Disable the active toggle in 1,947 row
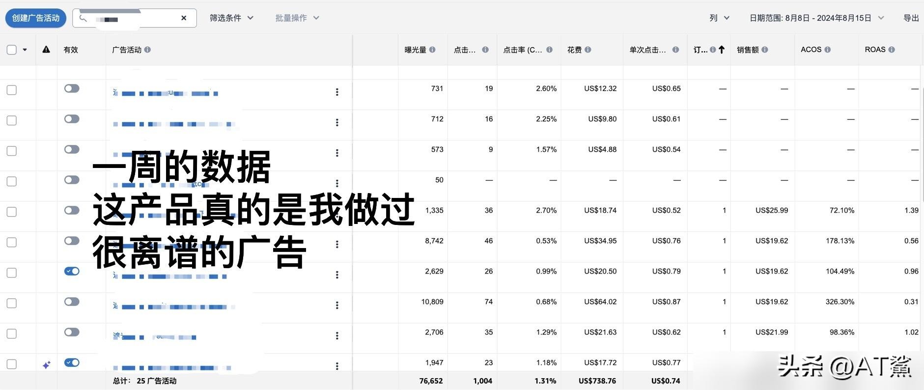Screen dimensions: 924x390 72,362
